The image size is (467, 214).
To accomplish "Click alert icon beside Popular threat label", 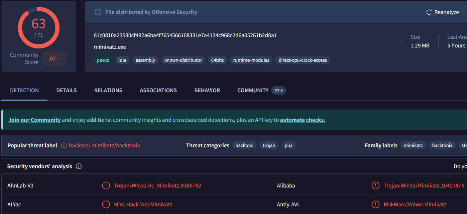I will (64, 145).
